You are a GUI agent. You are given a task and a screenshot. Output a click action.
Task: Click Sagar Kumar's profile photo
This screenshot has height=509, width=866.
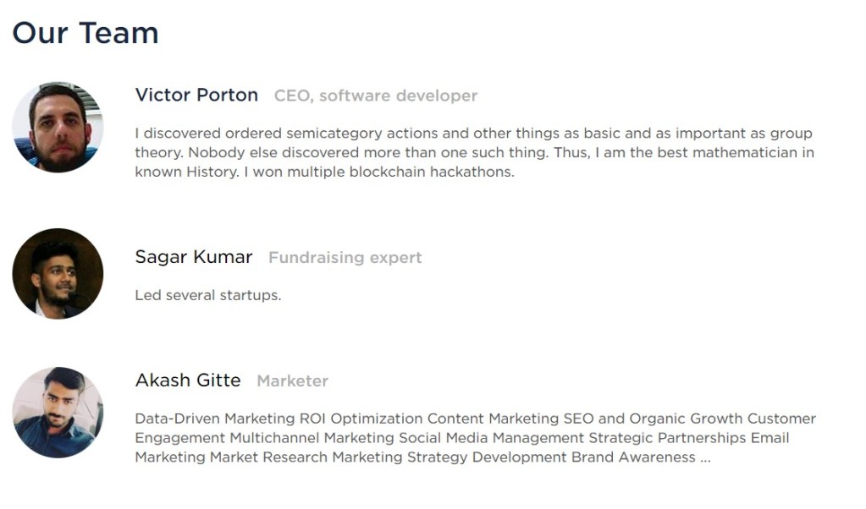(x=58, y=273)
